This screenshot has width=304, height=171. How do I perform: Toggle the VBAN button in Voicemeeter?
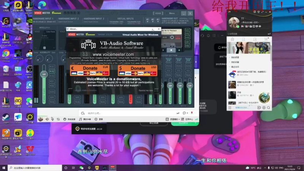click(x=158, y=13)
